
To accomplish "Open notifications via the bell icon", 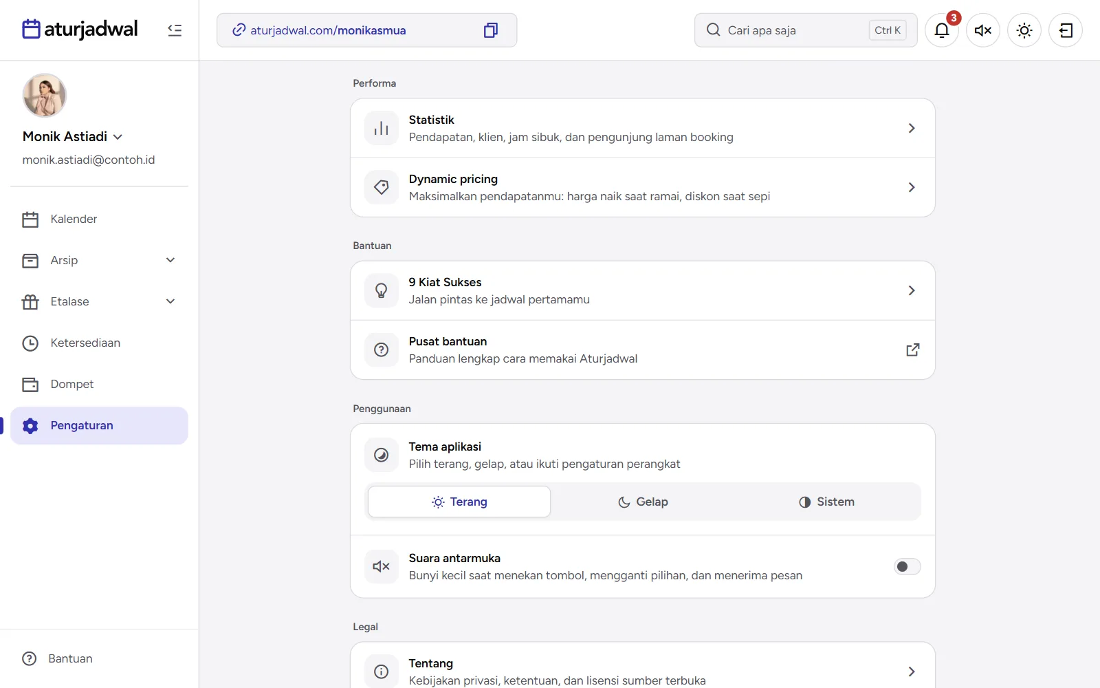I will (942, 30).
